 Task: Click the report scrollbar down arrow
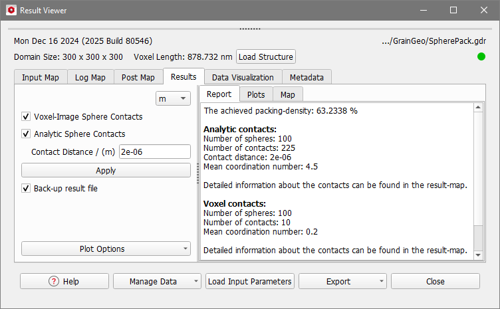pos(478,255)
